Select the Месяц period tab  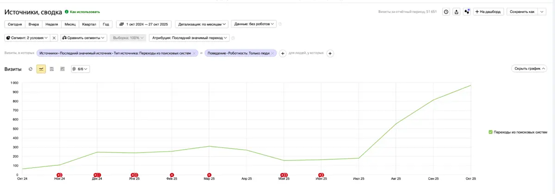point(70,24)
